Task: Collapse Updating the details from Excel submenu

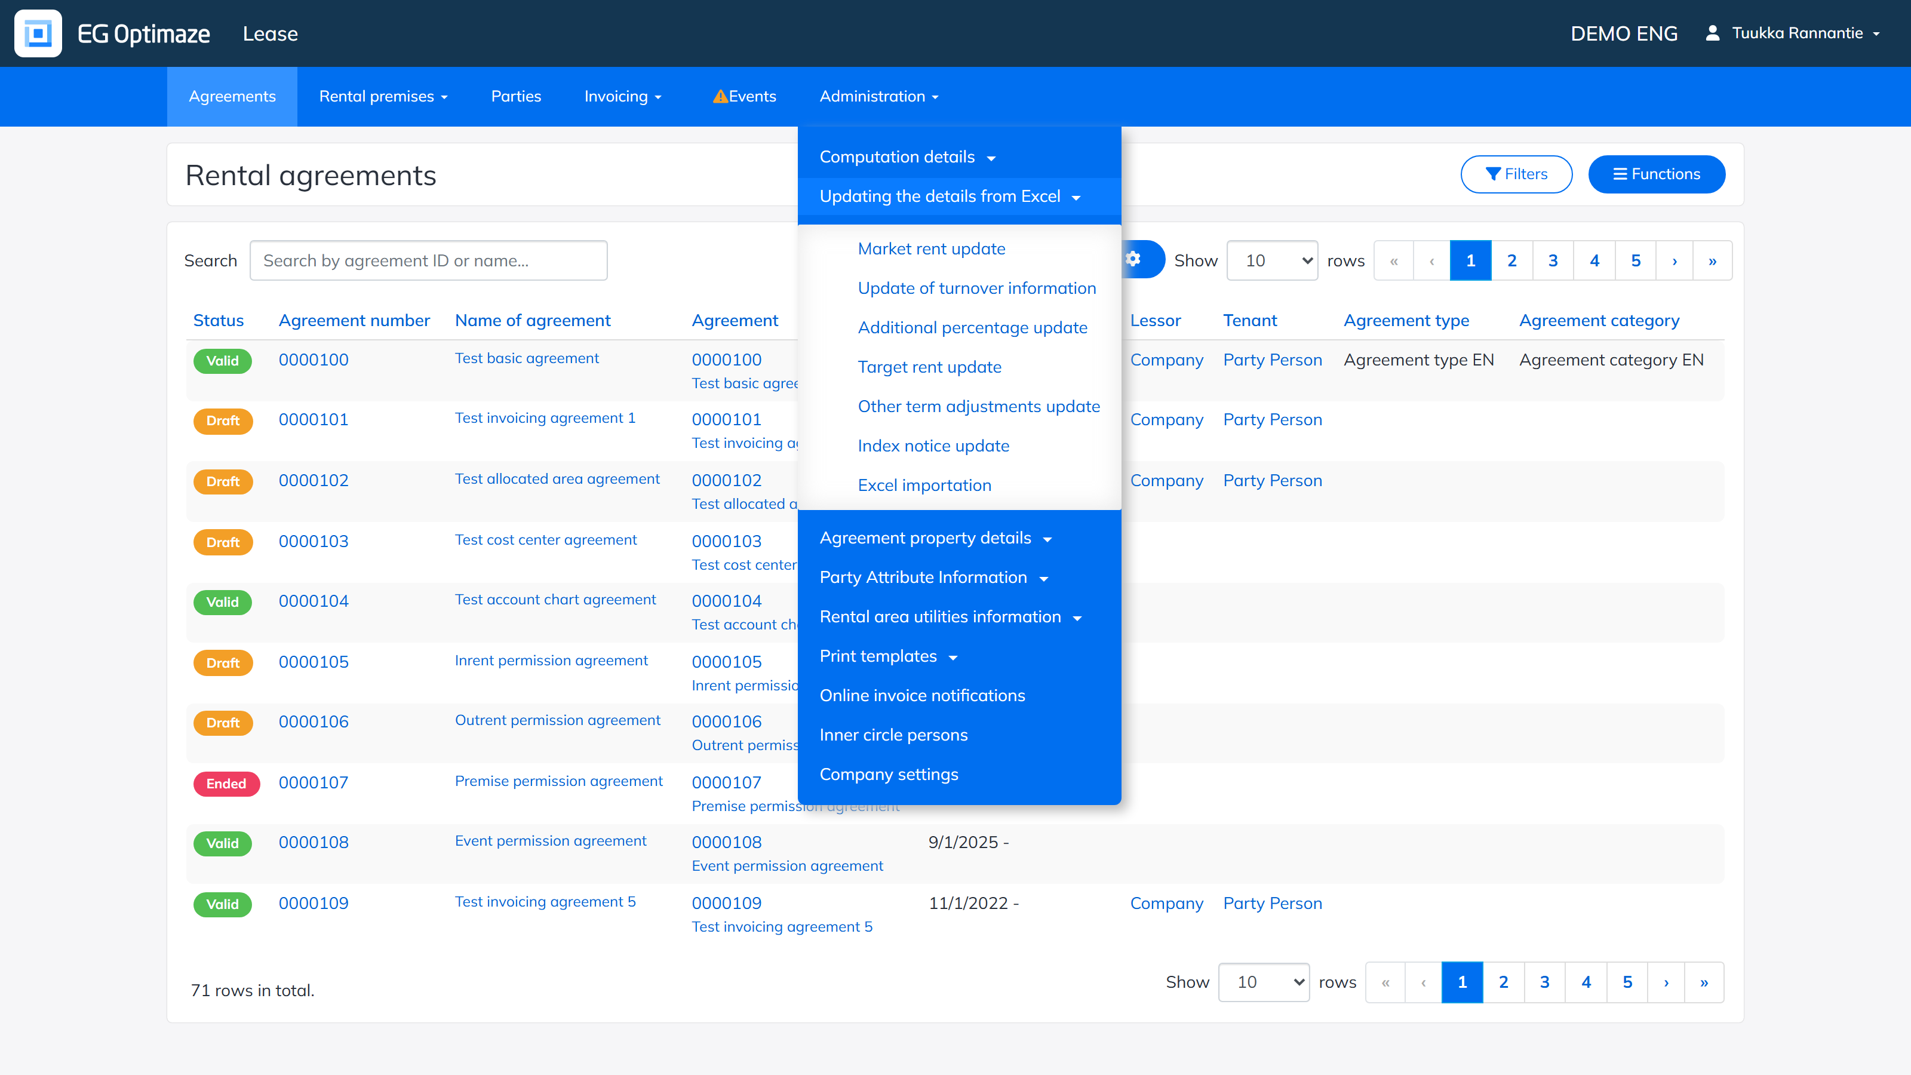Action: tap(950, 196)
